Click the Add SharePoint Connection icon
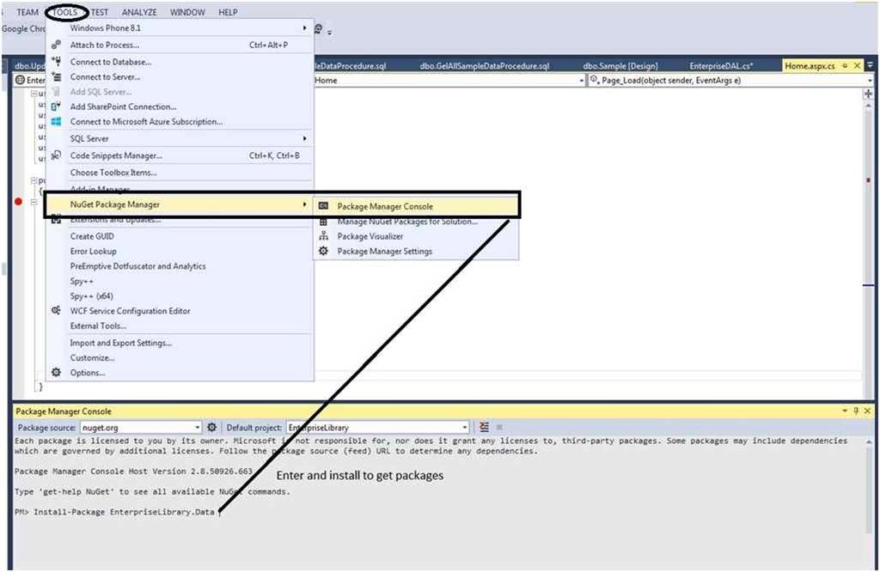880x572 pixels. tap(55, 107)
